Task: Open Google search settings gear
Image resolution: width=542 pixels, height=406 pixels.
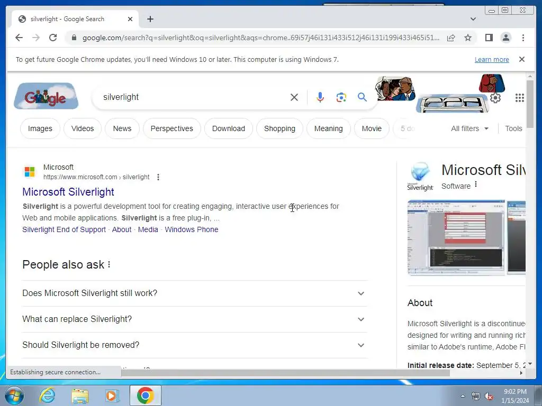Action: point(495,98)
